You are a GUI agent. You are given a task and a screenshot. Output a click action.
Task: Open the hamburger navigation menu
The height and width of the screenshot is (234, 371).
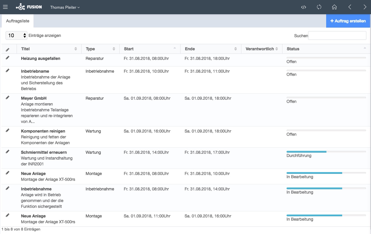point(5,7)
